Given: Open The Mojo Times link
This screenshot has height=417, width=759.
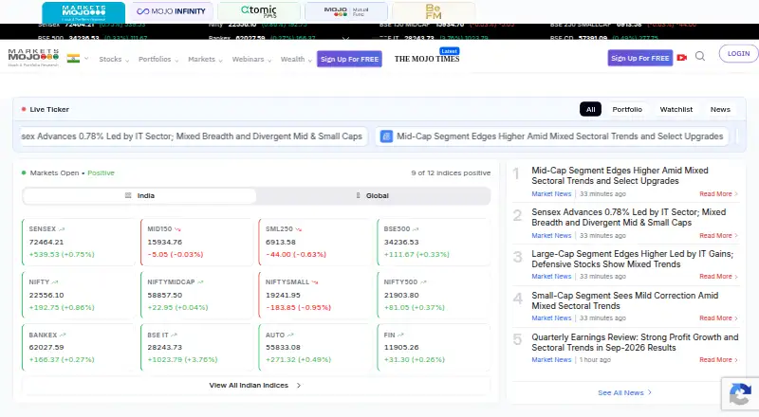Looking at the screenshot, I should click(427, 59).
